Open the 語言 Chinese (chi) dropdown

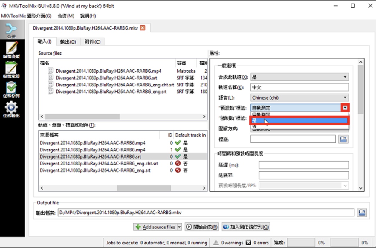click(299, 97)
